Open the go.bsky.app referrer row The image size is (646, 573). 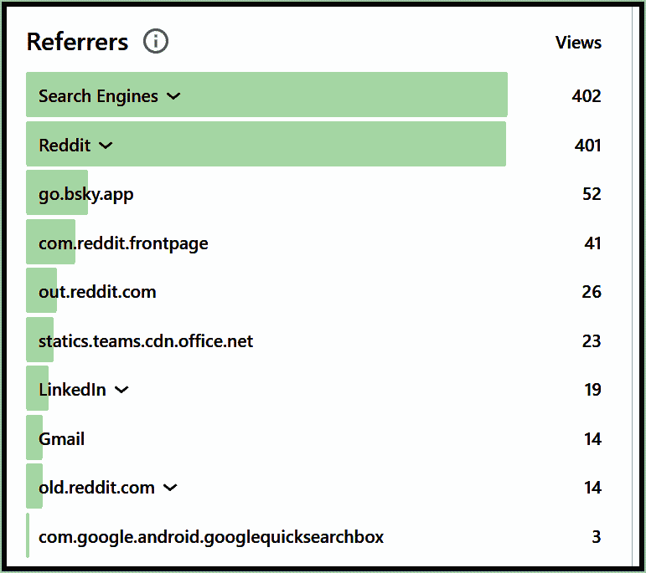[x=86, y=194]
